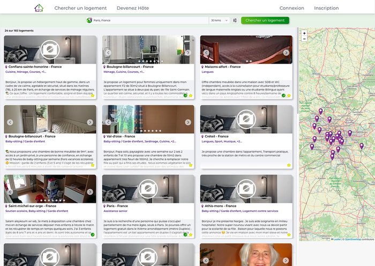Click the Créteil listing placeholder photo

[x=246, y=119]
